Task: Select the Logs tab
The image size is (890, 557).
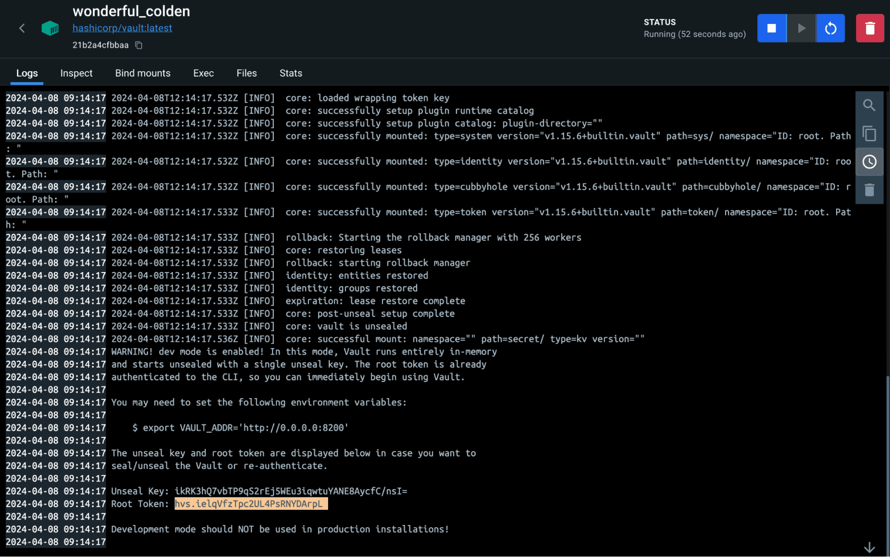Action: (x=27, y=73)
